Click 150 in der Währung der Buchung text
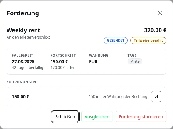 (x=118, y=96)
